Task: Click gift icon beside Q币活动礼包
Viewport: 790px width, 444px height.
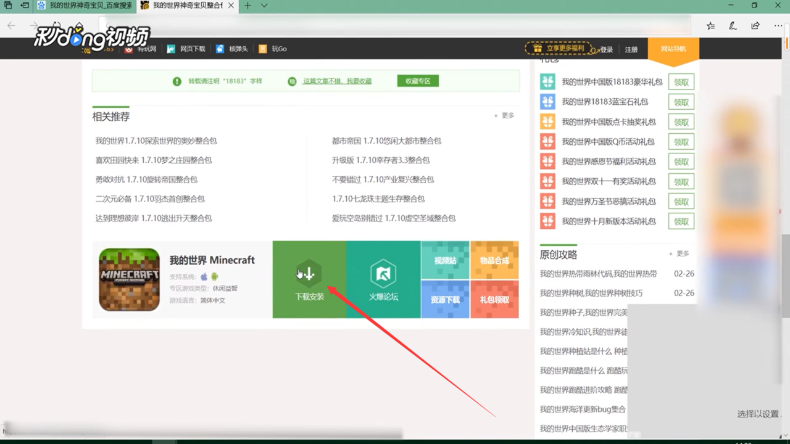Action: (547, 141)
